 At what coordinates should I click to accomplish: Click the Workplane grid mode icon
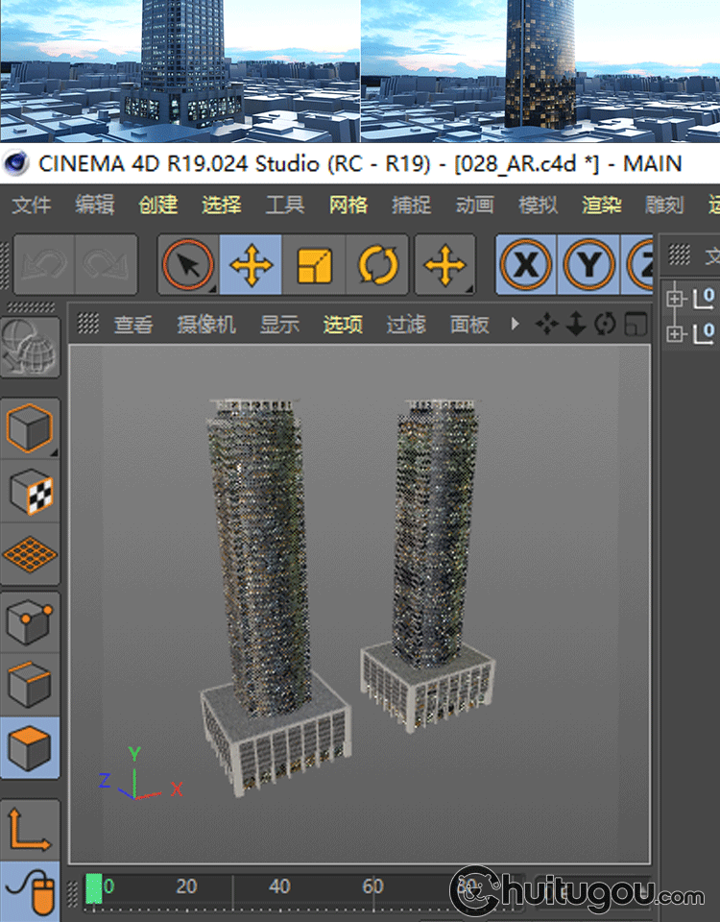tap(31, 554)
